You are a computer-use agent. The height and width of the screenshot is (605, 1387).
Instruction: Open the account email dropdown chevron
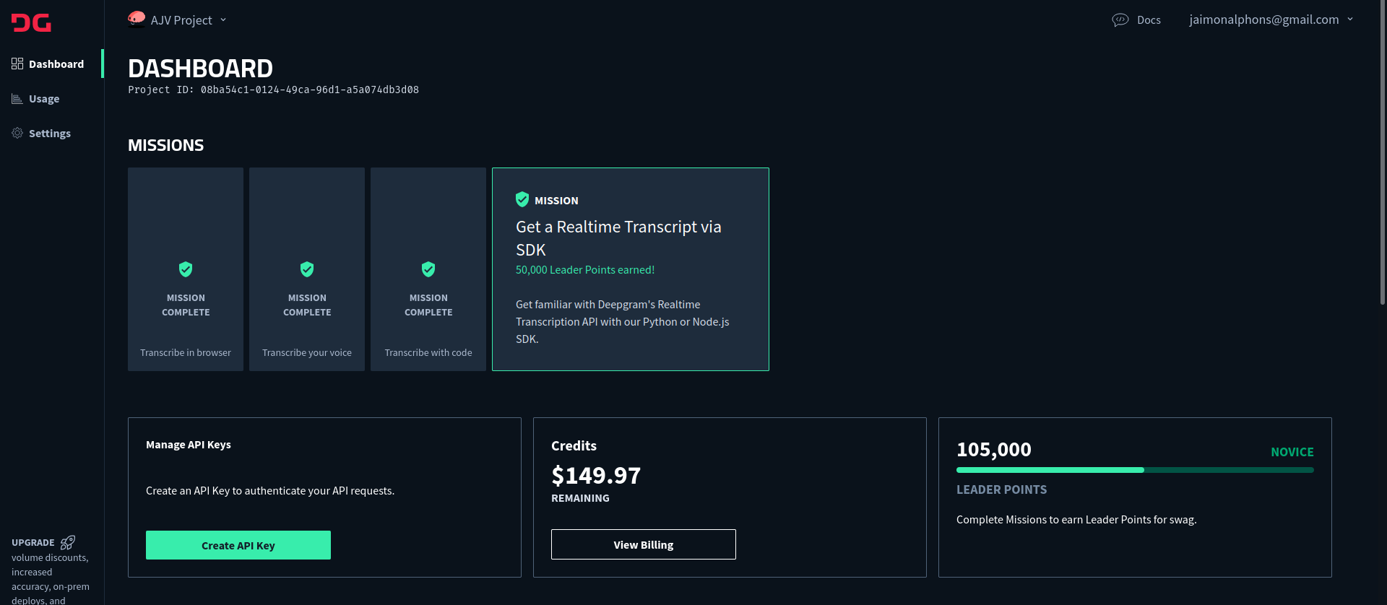point(1350,19)
